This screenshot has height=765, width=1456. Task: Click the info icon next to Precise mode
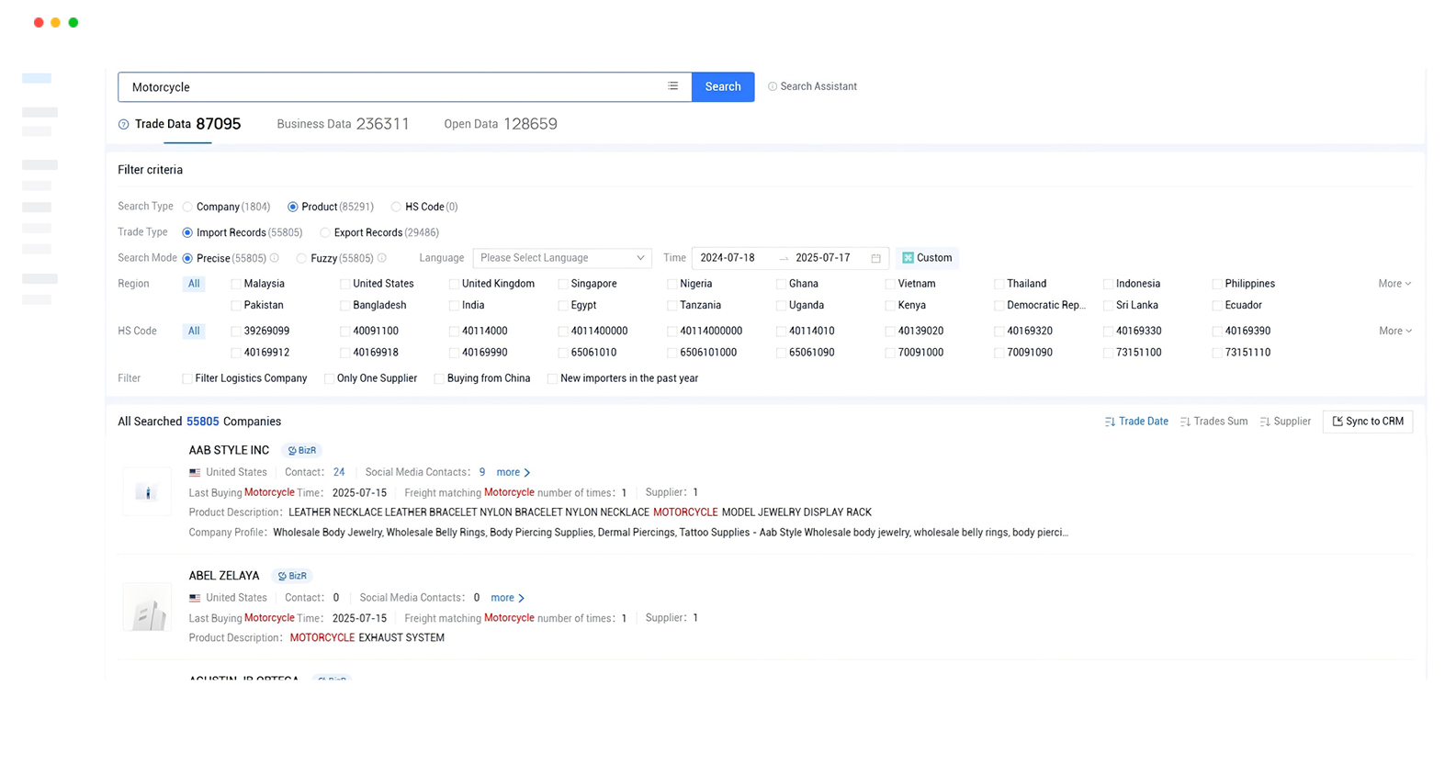275,258
